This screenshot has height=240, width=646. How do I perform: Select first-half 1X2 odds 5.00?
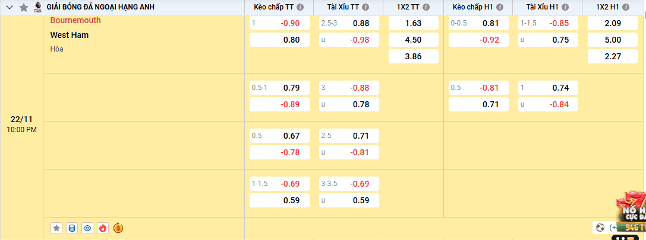[x=612, y=40]
